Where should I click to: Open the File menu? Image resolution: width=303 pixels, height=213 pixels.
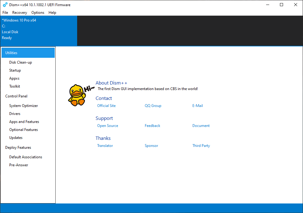pyautogui.click(x=5, y=13)
